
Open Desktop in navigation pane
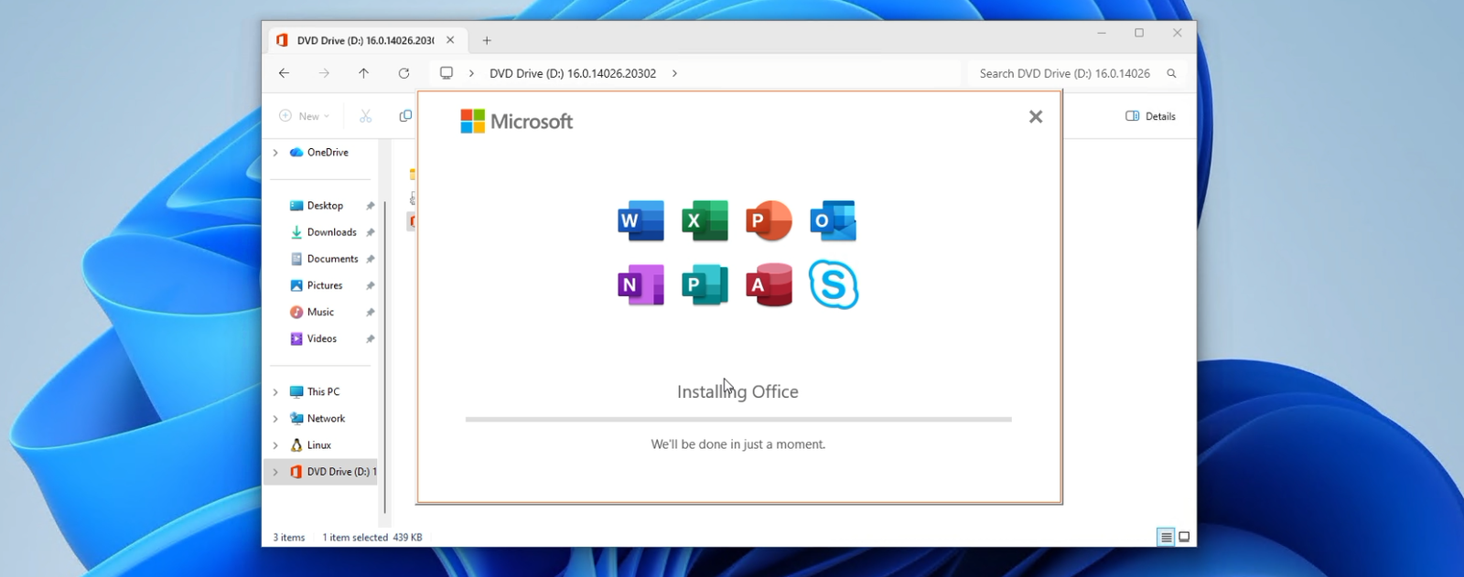(x=316, y=206)
